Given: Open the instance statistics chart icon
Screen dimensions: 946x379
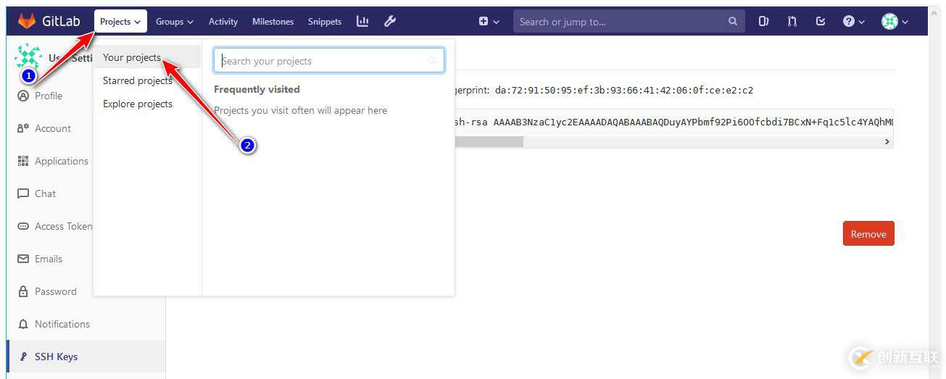Looking at the screenshot, I should 362,21.
